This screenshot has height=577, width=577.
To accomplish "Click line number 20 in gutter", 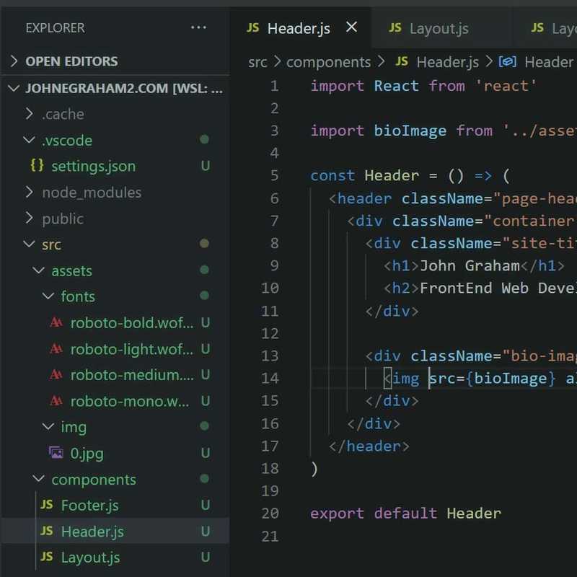I will pyautogui.click(x=270, y=514).
